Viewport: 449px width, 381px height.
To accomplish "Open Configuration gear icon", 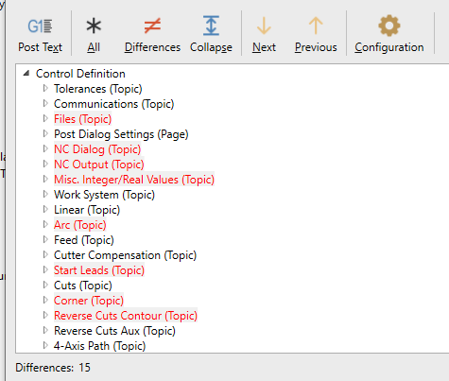I will point(389,34).
